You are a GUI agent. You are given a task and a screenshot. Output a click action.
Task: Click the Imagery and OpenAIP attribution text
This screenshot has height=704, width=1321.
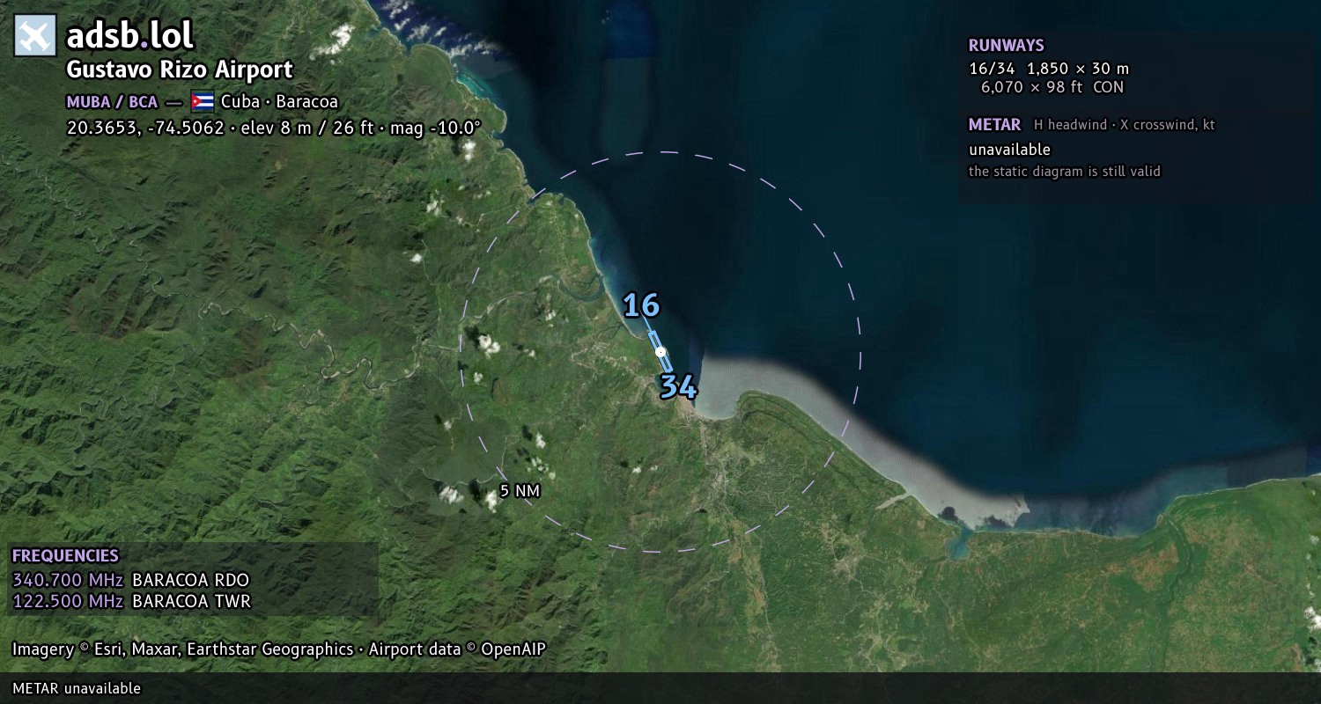279,649
